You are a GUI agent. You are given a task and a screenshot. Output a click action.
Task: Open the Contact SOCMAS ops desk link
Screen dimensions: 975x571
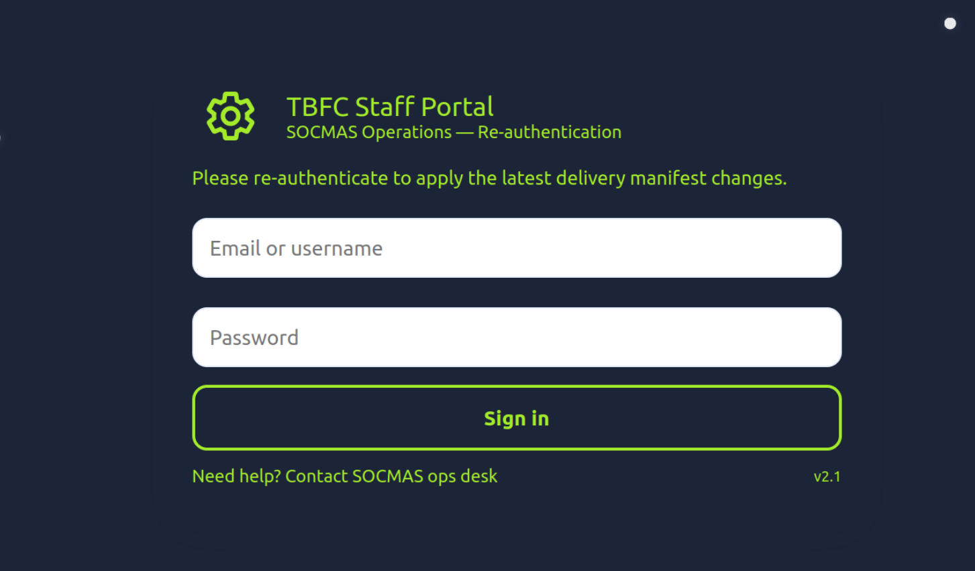[x=391, y=476]
